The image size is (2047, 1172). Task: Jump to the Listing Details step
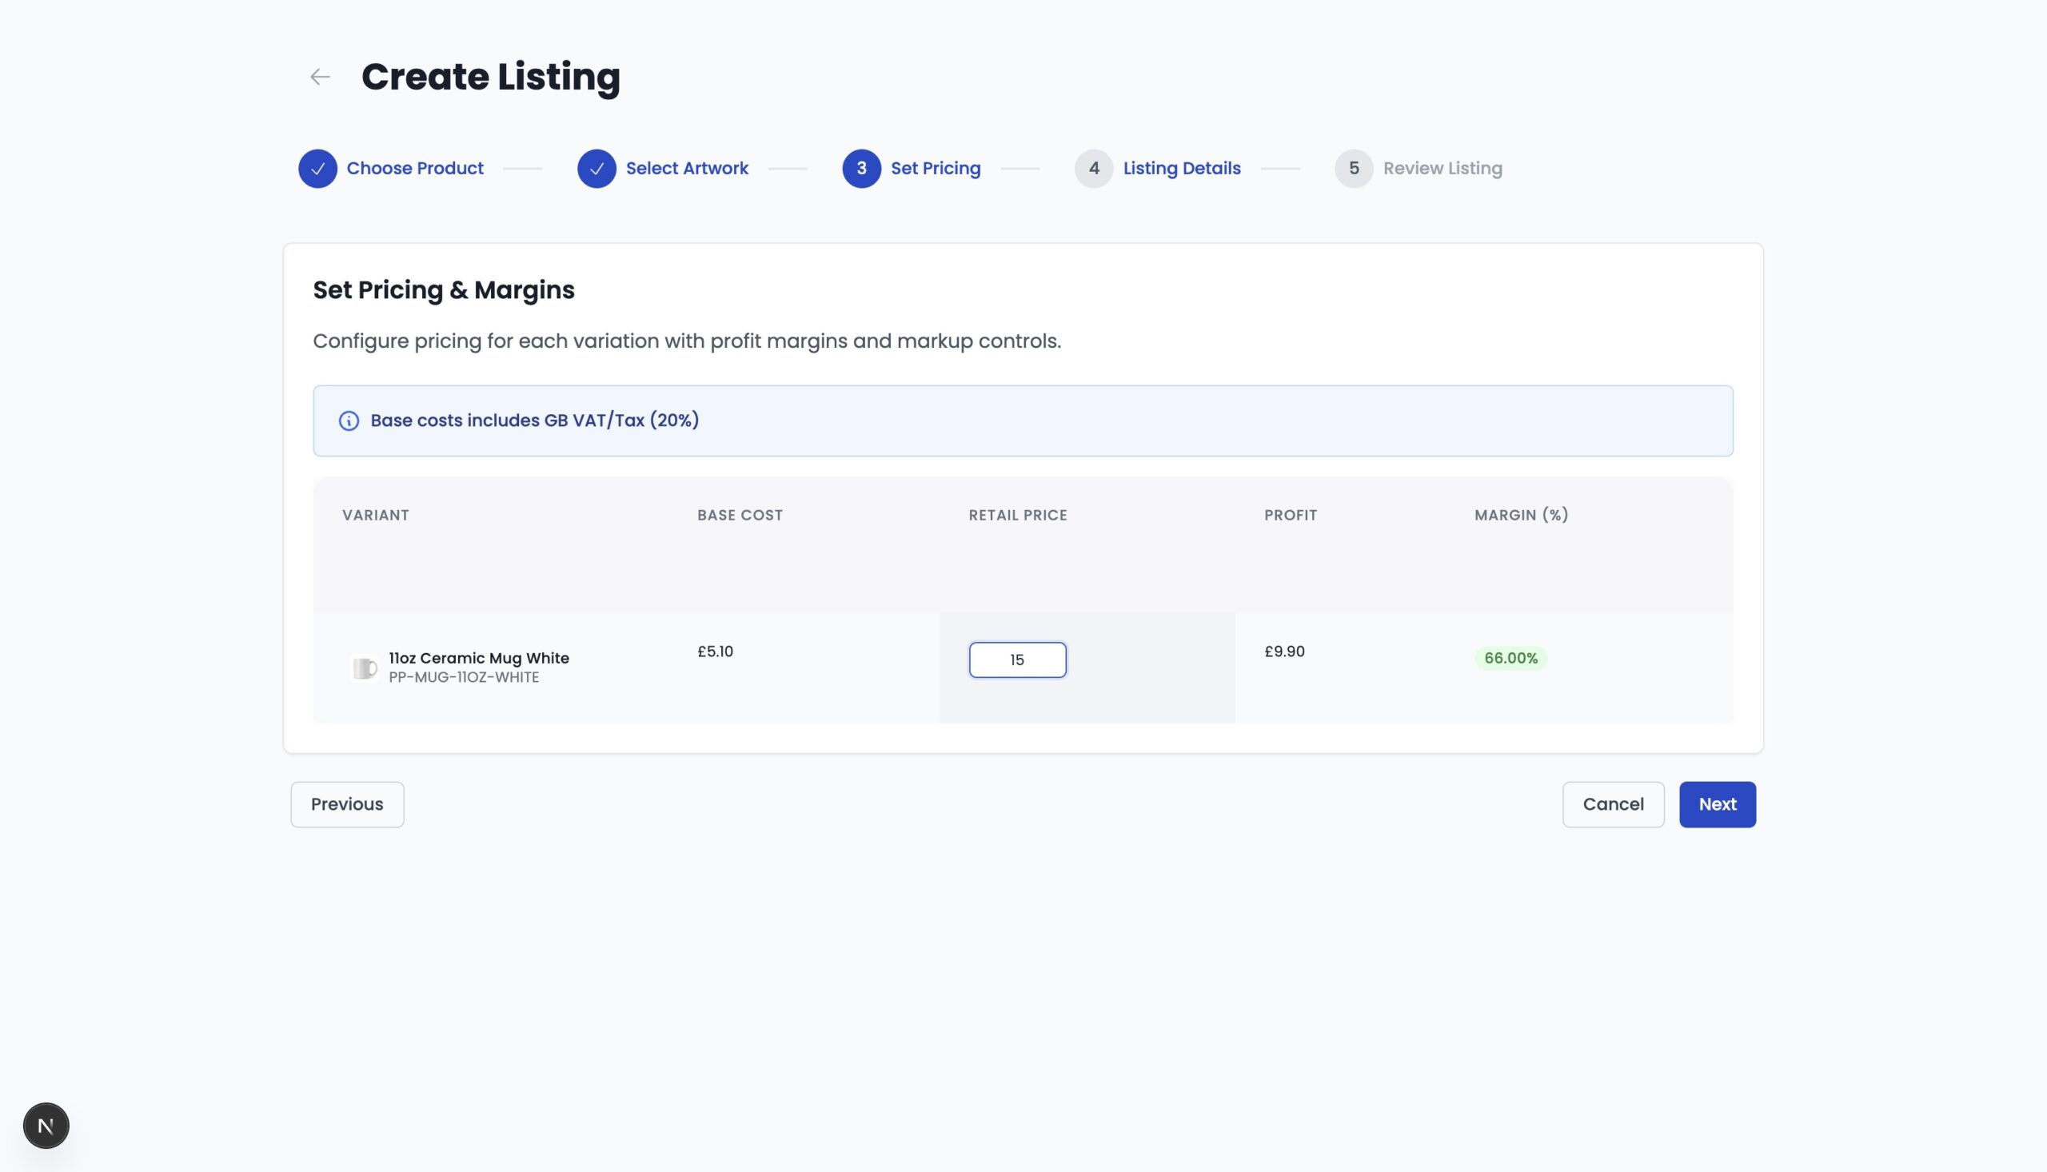(1182, 169)
